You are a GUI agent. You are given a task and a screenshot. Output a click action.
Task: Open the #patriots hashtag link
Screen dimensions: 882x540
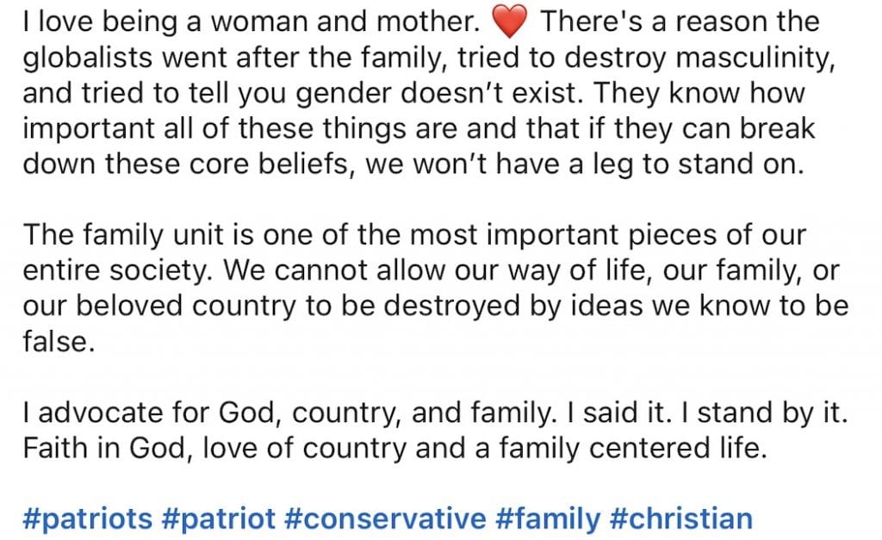pos(87,518)
